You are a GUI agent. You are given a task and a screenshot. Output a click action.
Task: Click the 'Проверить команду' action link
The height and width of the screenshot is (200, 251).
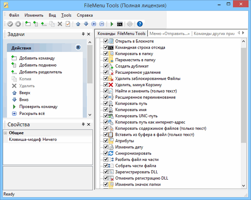[38, 107]
